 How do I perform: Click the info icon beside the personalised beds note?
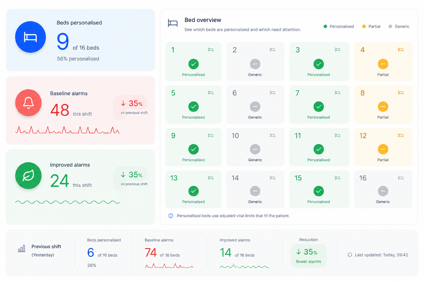pyautogui.click(x=171, y=216)
